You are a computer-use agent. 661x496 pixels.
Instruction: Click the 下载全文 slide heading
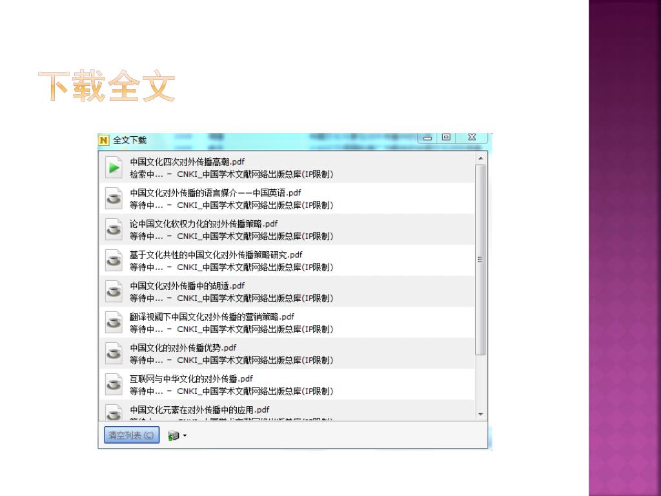(107, 86)
